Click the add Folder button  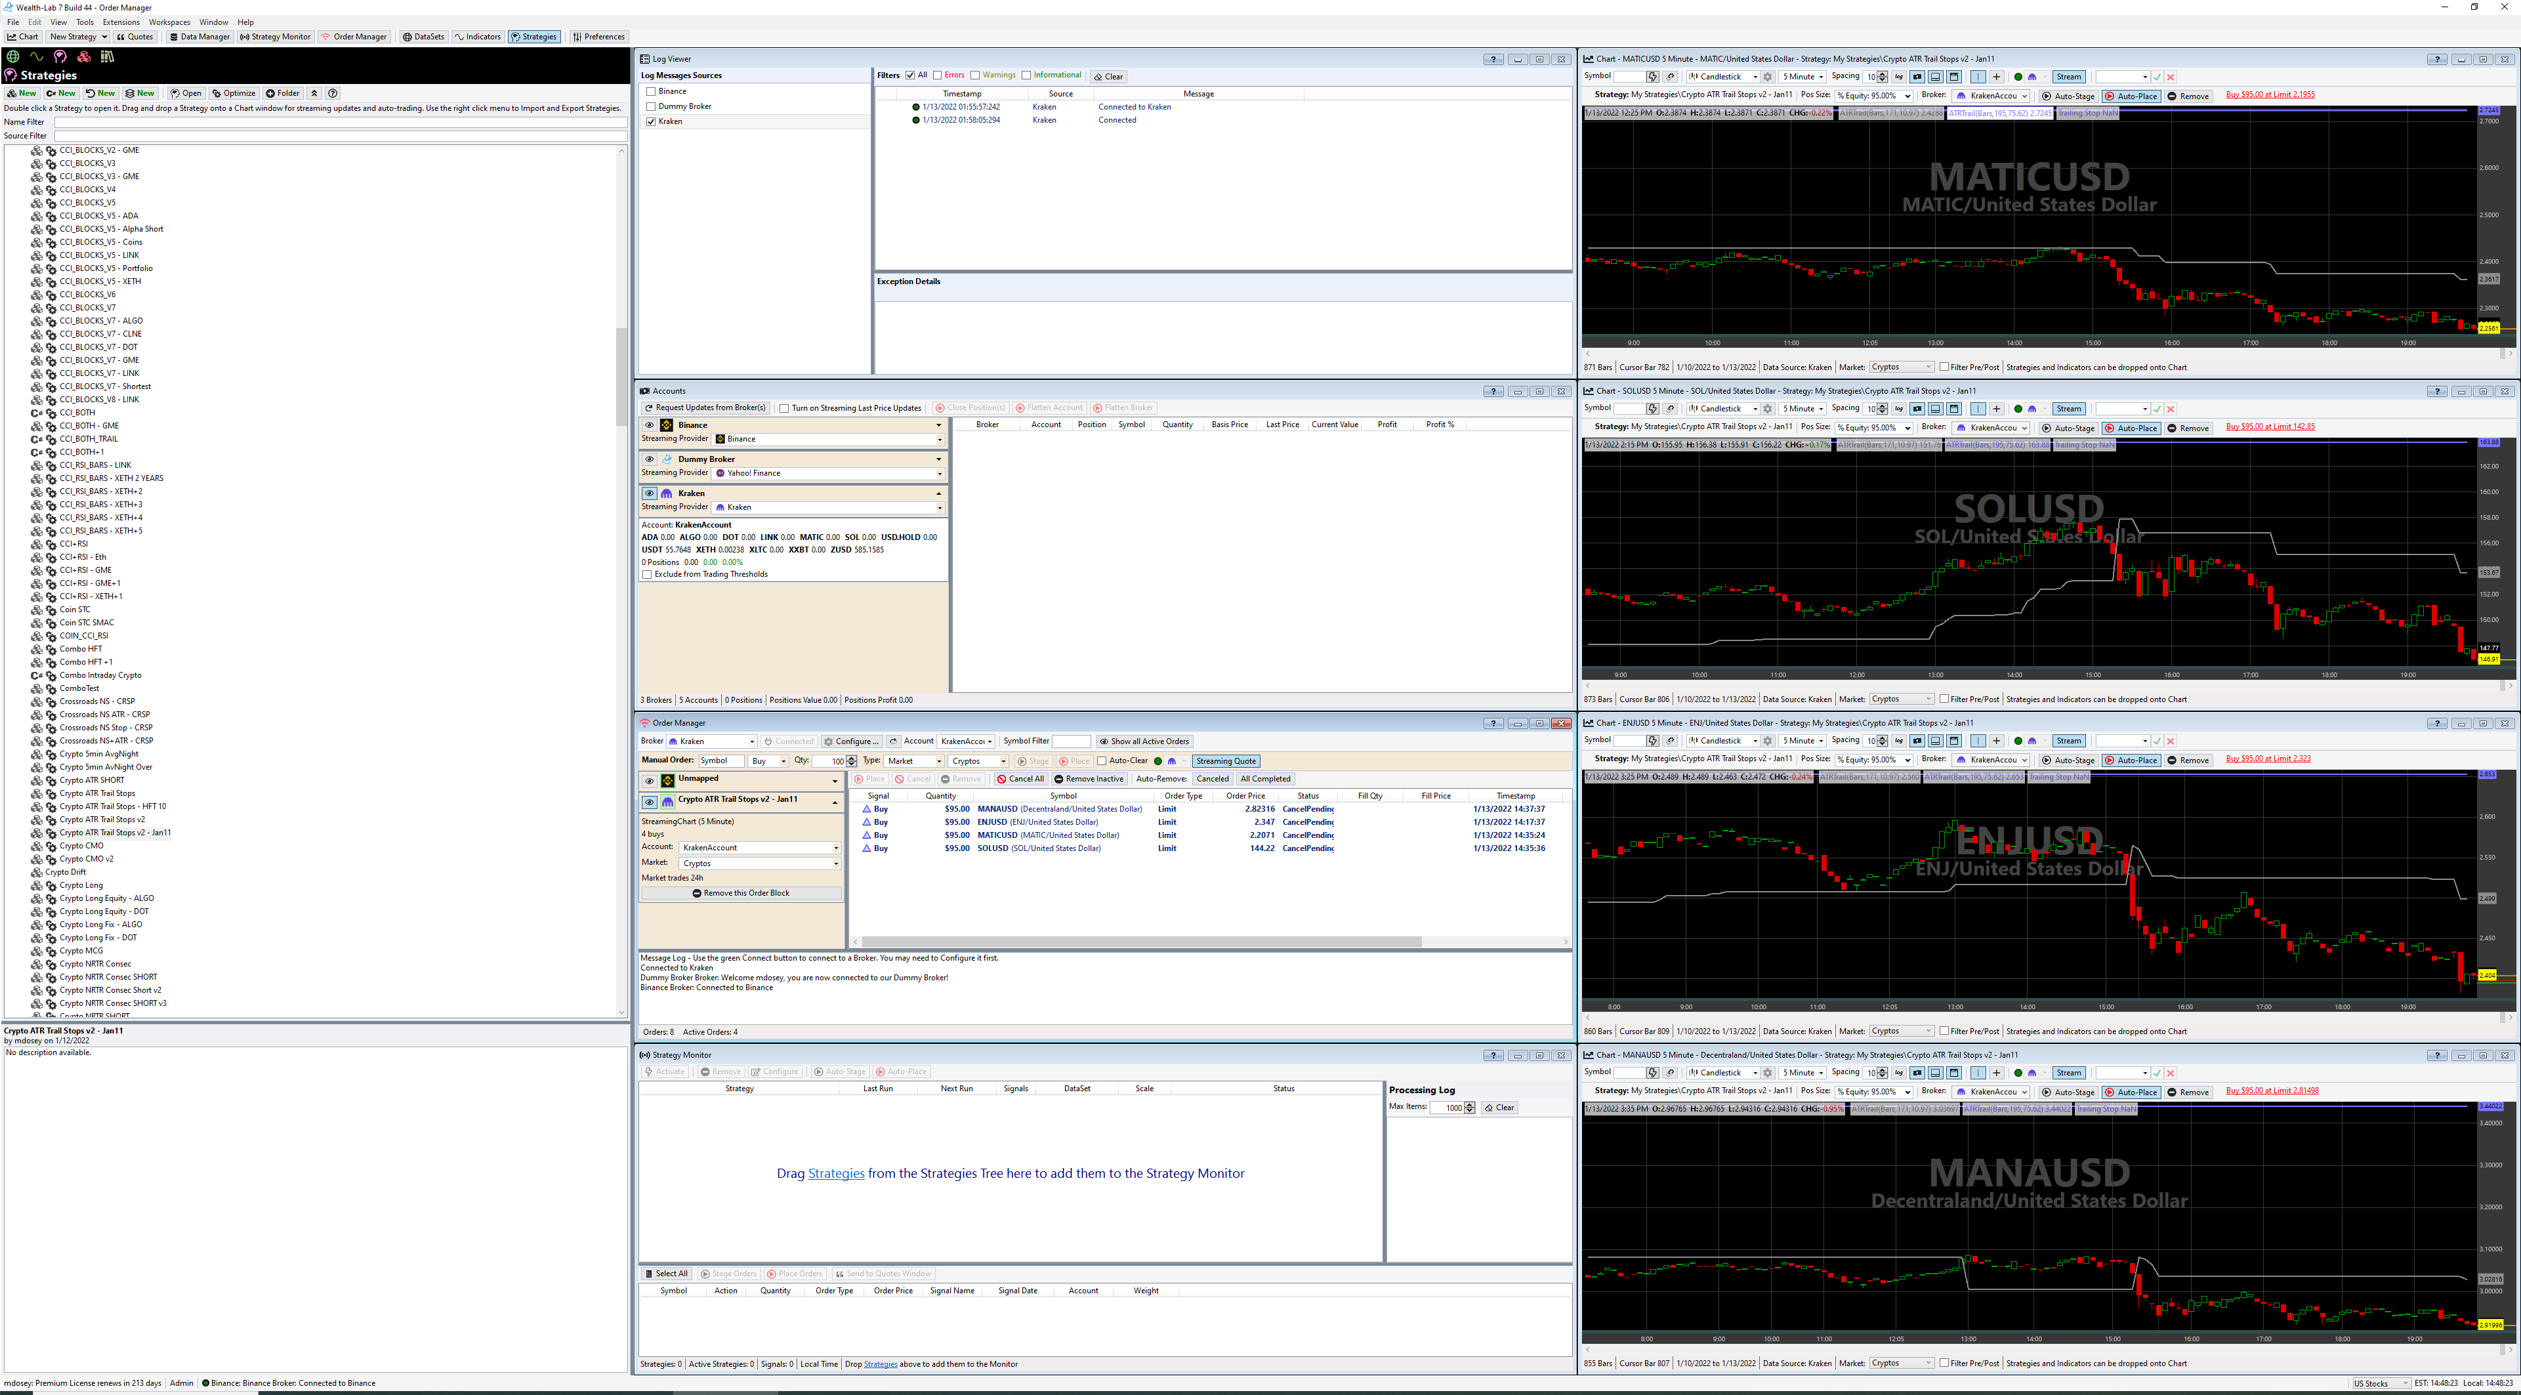[x=283, y=94]
